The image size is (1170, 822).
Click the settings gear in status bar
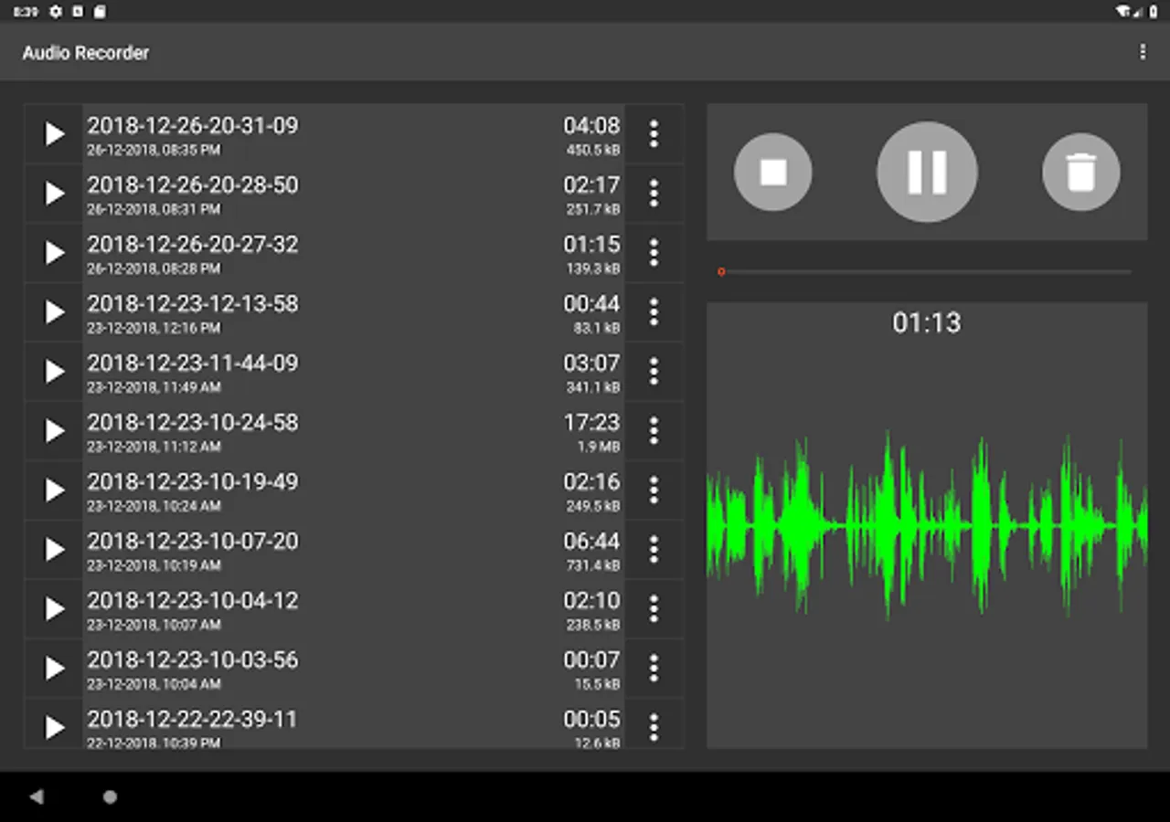56,12
